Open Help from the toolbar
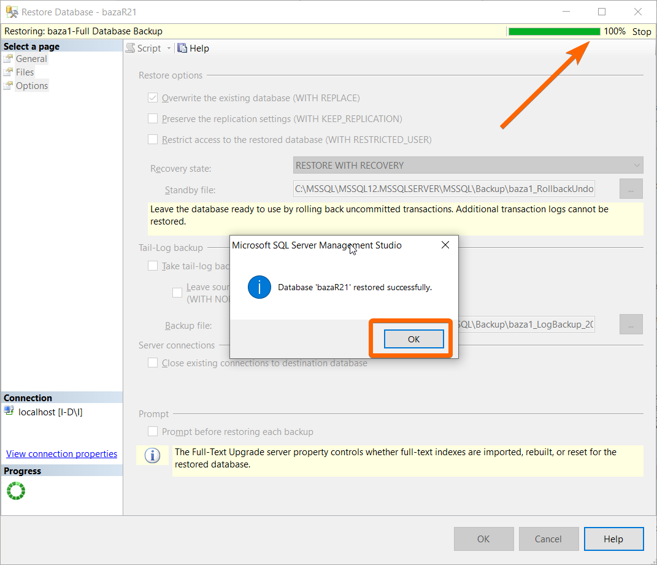The width and height of the screenshot is (657, 565). (193, 48)
